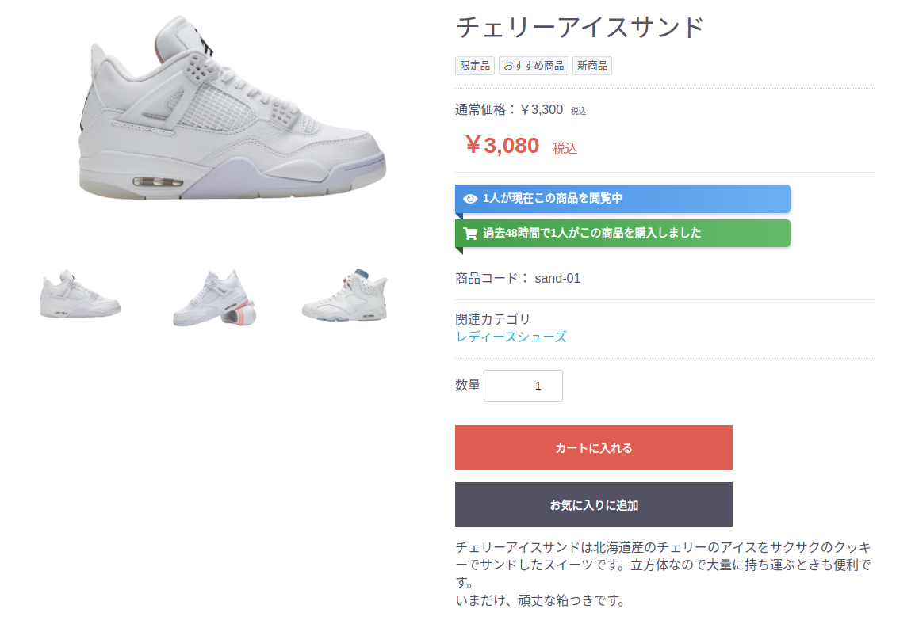Click the 新商品 tag
The height and width of the screenshot is (628, 915).
click(591, 66)
